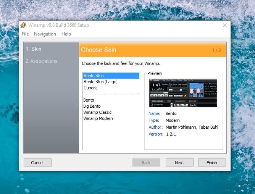Click the greyed-out Back button
255x194 pixels.
[x=146, y=163]
